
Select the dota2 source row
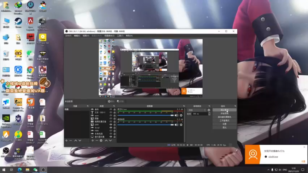tap(103, 128)
